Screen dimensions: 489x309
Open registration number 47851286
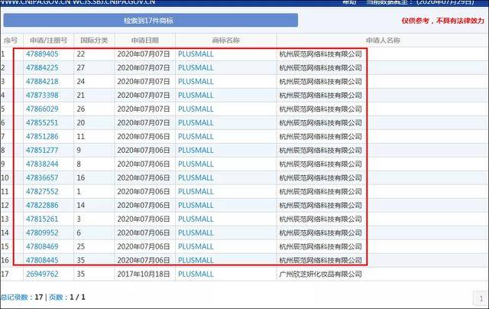[x=42, y=136]
